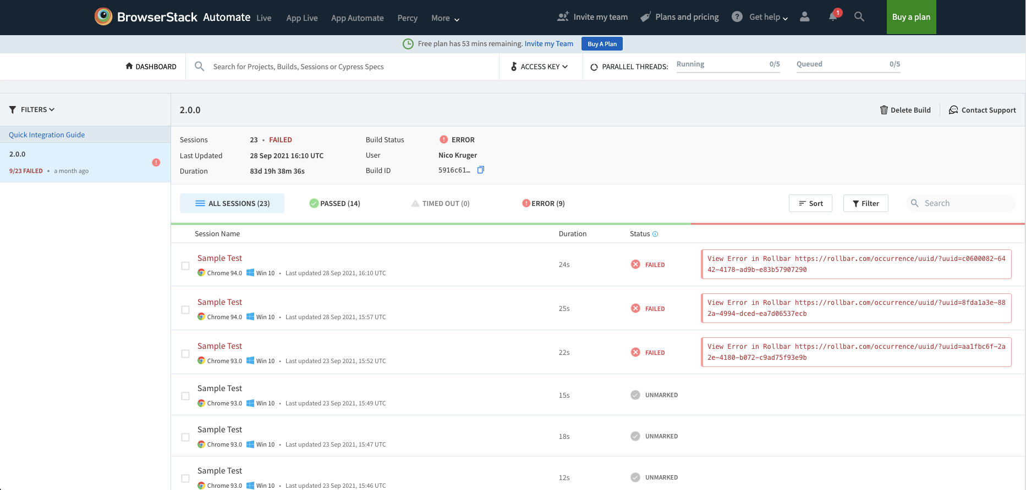Switch to TIMED OUT (0) tab

440,203
